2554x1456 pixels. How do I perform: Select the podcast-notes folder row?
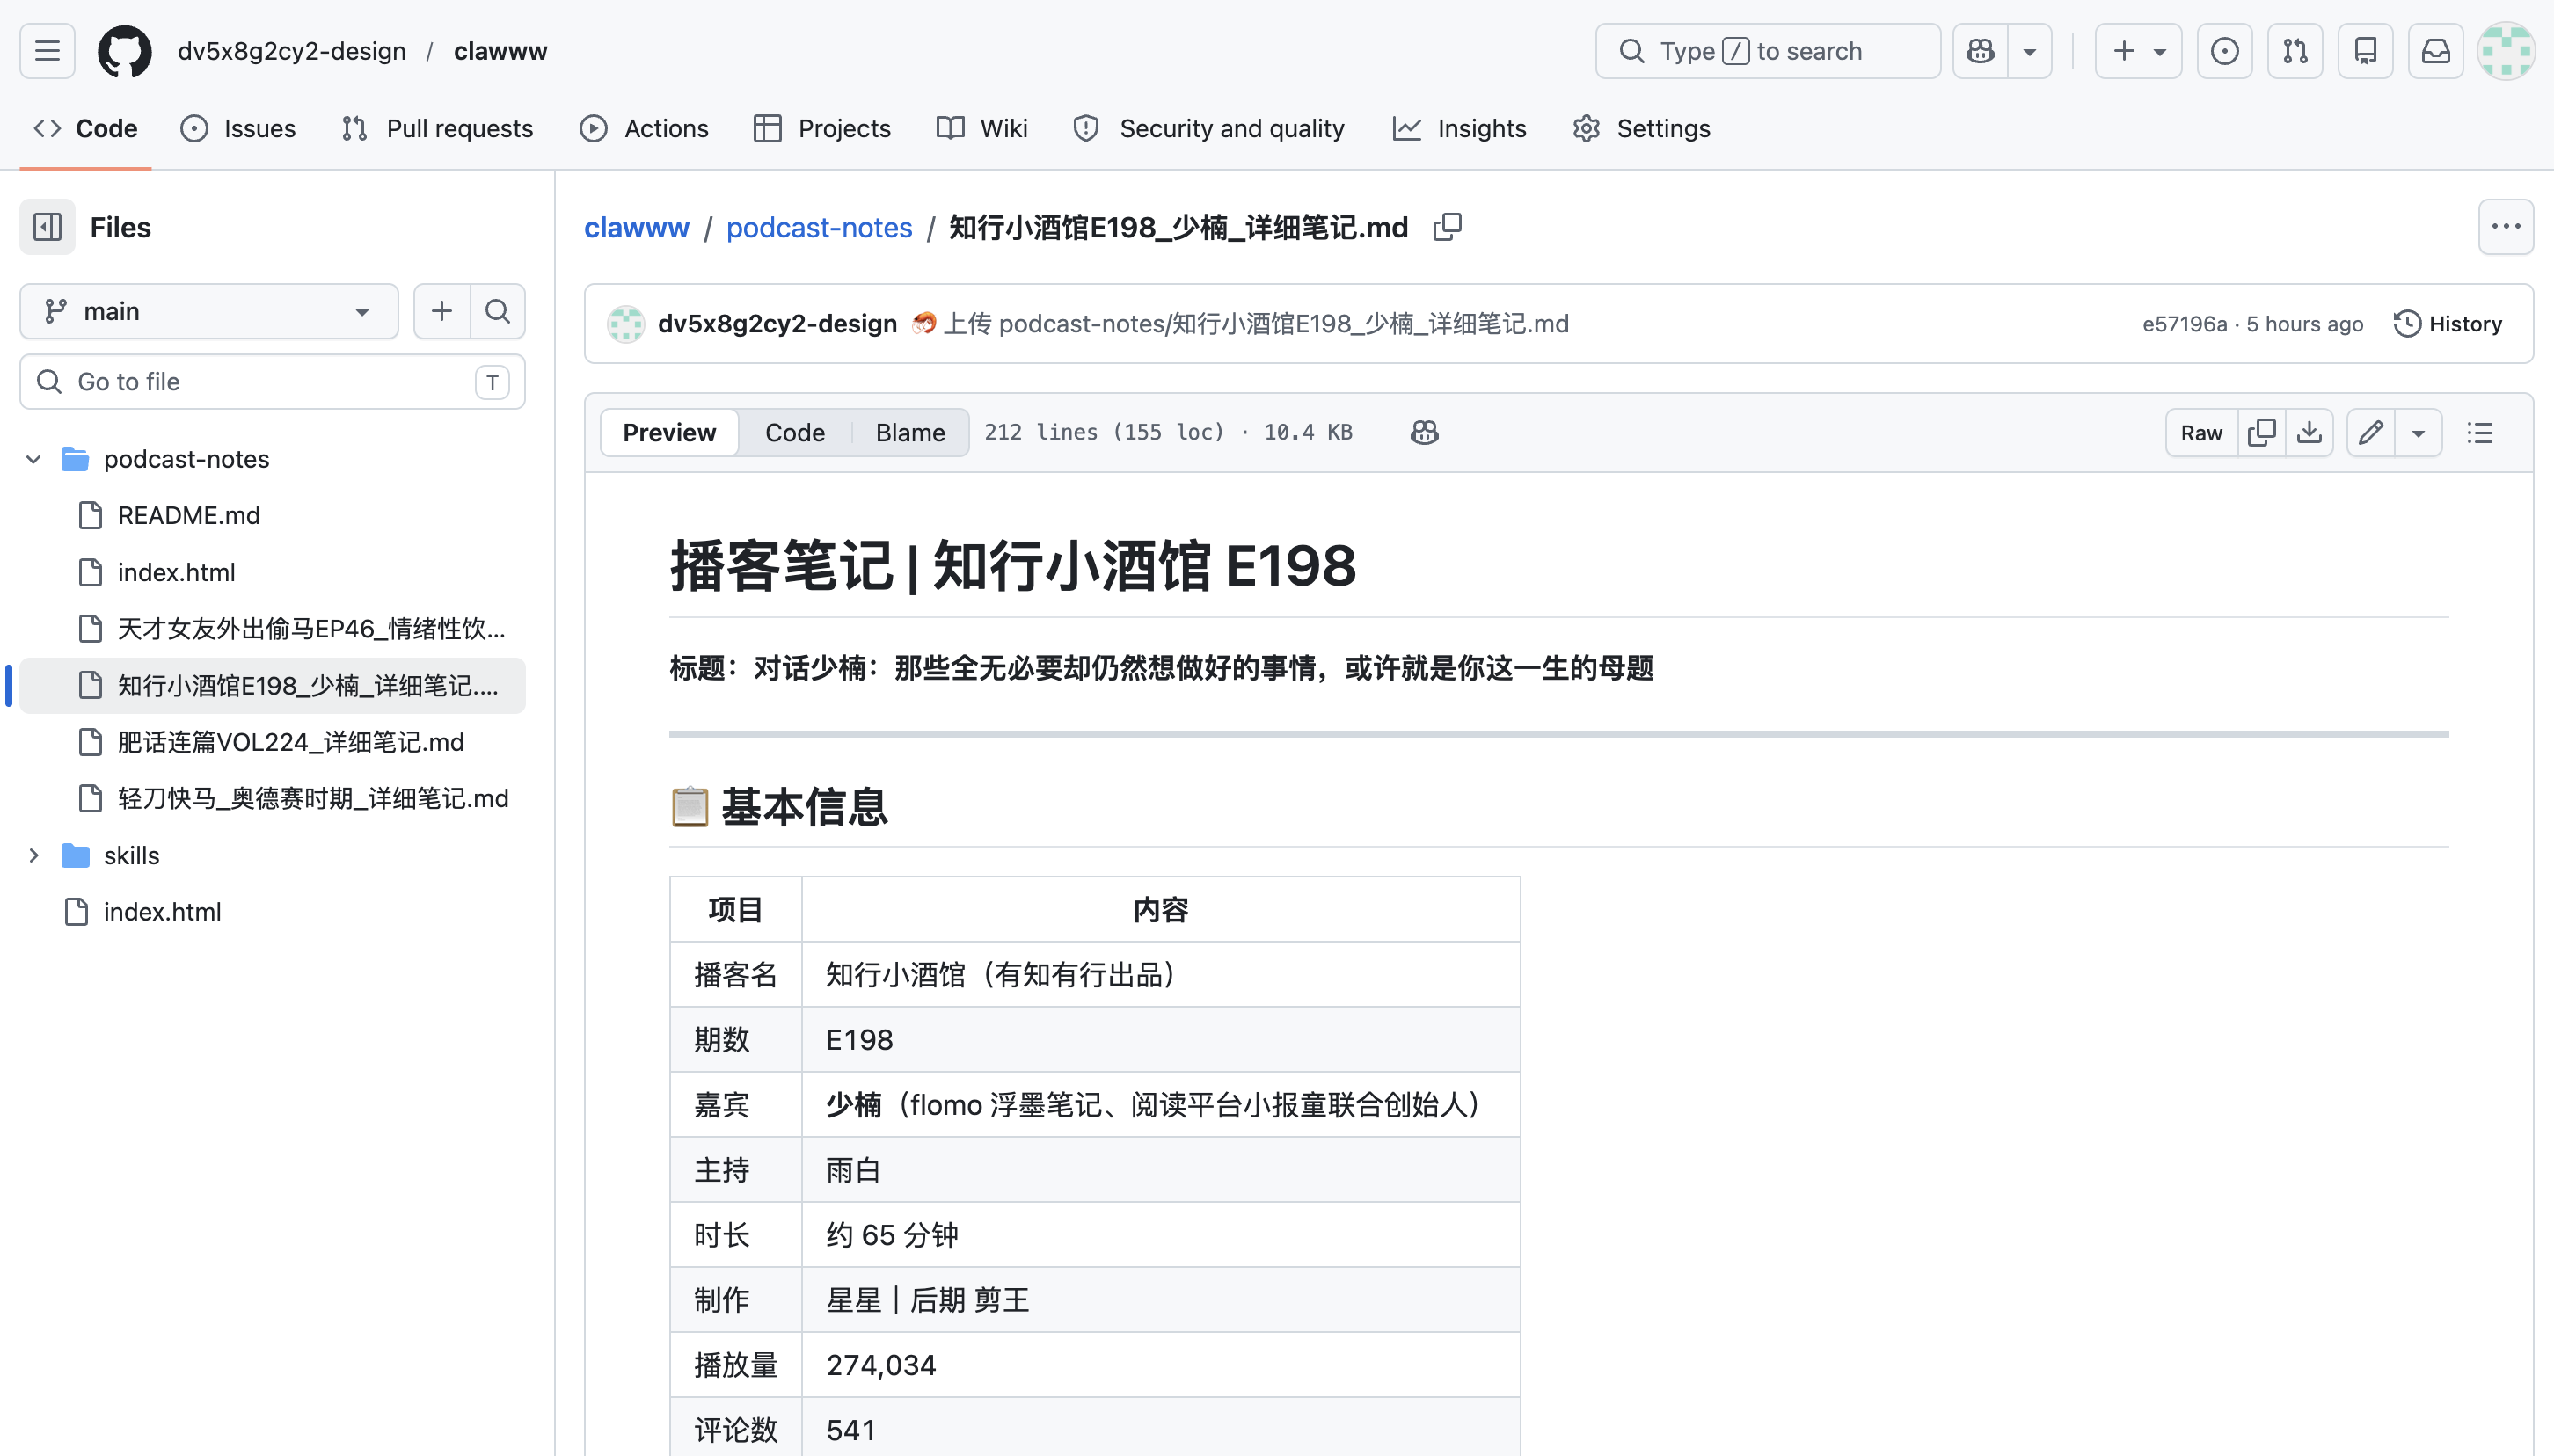tap(186, 459)
